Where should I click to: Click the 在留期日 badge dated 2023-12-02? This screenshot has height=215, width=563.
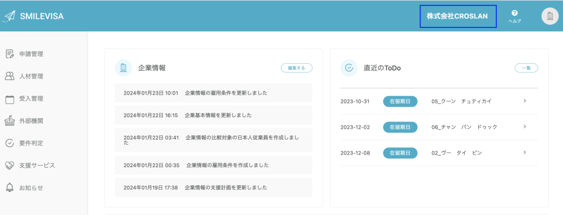coord(400,127)
